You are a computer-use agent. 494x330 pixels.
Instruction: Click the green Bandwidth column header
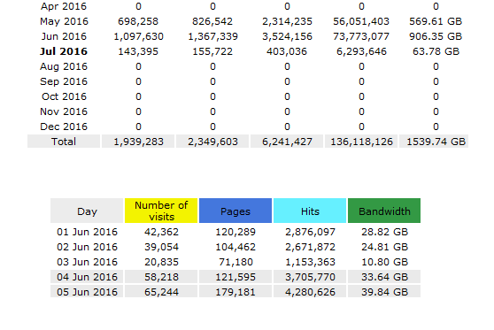tap(384, 211)
